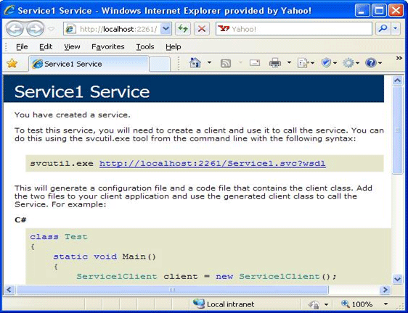408x313 pixels.
Task: Click the Favorites star icon
Action: (x=12, y=63)
